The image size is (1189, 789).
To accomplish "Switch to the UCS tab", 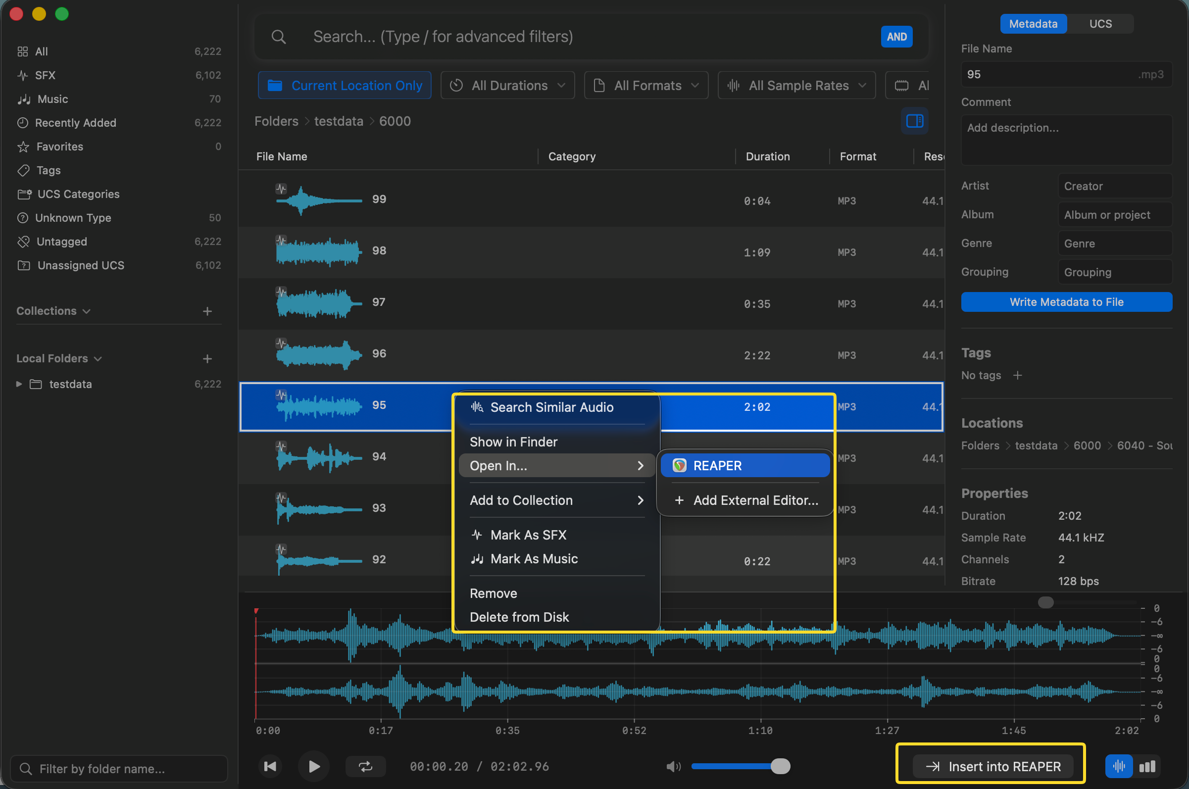I will [x=1100, y=24].
